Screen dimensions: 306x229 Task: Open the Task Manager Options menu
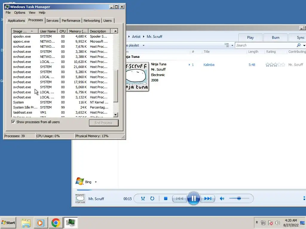19,13
